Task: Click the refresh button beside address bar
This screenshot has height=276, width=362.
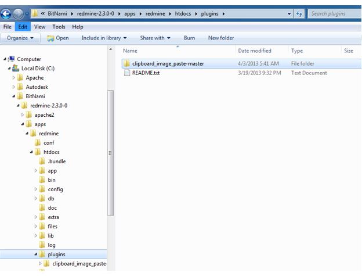Action: (299, 14)
